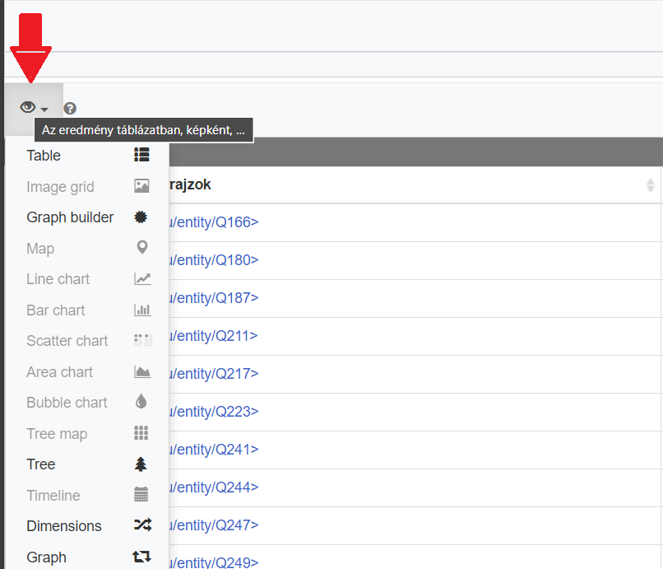Sort column using the sort arrows
The height and width of the screenshot is (569, 663).
[x=651, y=185]
